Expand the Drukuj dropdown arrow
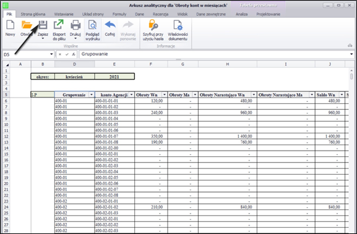357x234 pixels. 75,39
